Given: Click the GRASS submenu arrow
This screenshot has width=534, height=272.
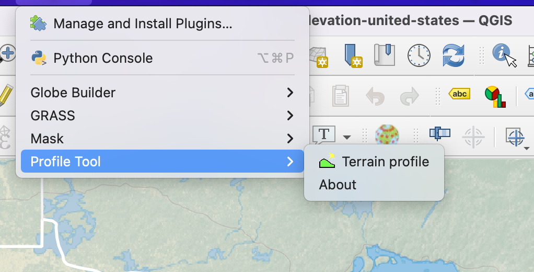Looking at the screenshot, I should (x=290, y=116).
